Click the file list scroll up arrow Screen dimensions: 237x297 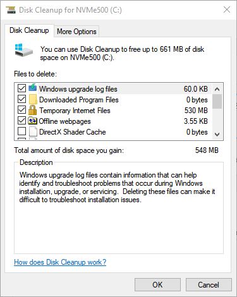point(217,89)
